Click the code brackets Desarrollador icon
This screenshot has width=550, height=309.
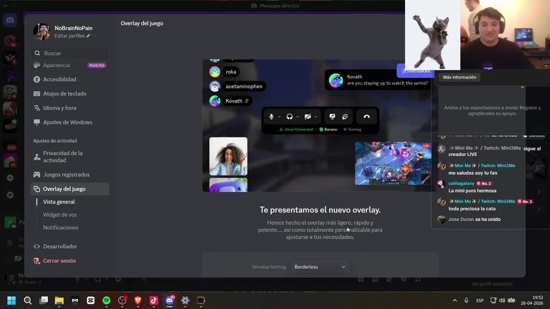pos(37,246)
